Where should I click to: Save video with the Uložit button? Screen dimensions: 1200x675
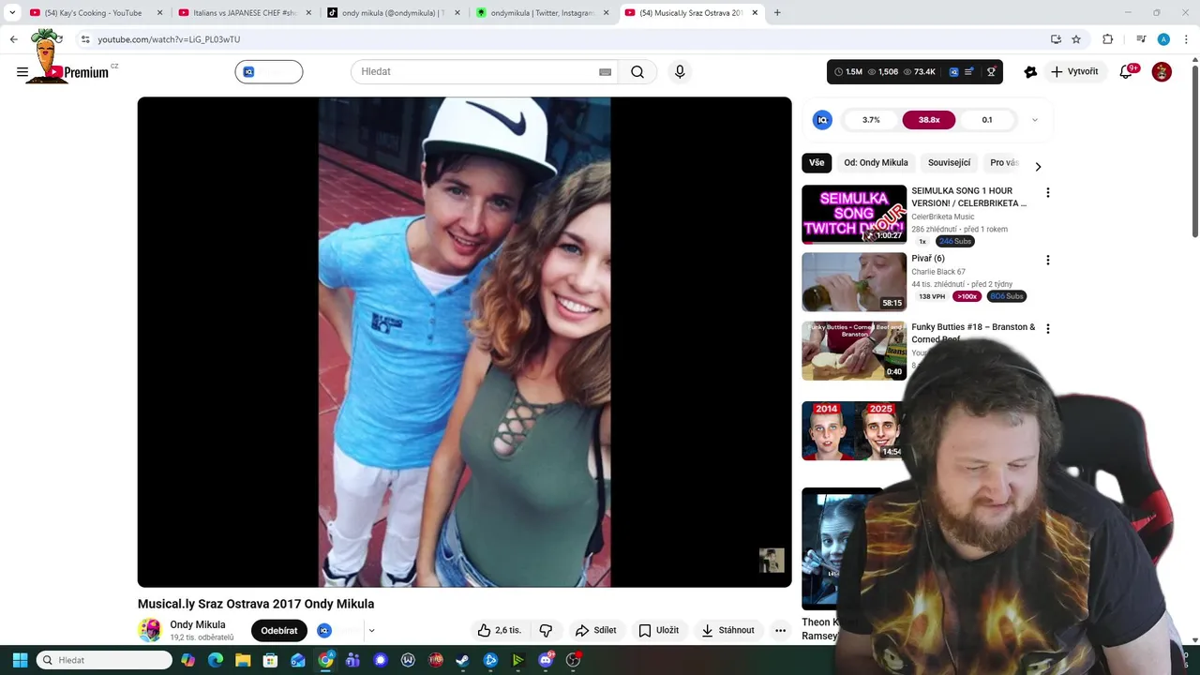click(x=658, y=630)
